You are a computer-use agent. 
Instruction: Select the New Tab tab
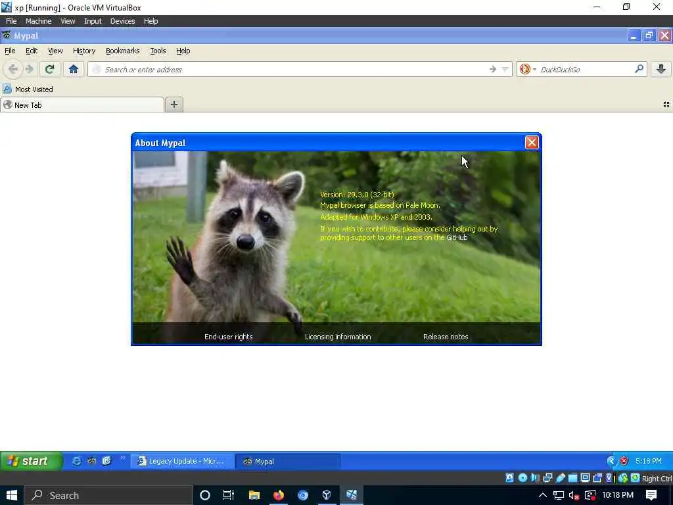(82, 105)
